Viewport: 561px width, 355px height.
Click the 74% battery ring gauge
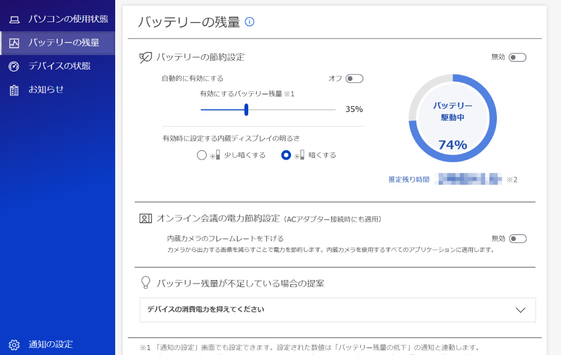(452, 119)
